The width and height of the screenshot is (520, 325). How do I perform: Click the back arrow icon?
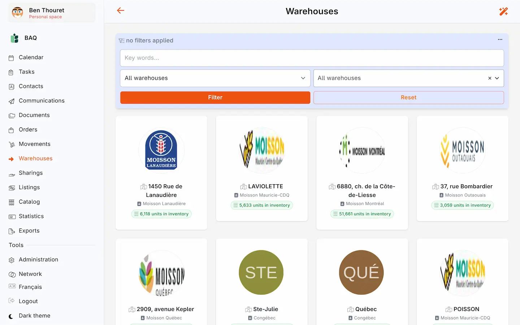pyautogui.click(x=121, y=11)
